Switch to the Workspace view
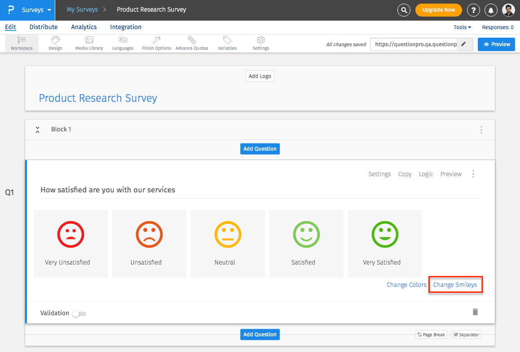 pyautogui.click(x=21, y=43)
